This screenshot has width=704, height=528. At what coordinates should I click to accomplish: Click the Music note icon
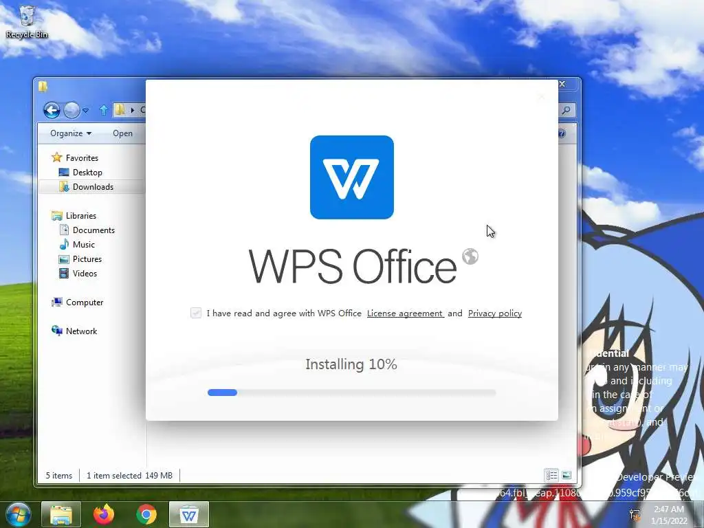[x=64, y=244]
